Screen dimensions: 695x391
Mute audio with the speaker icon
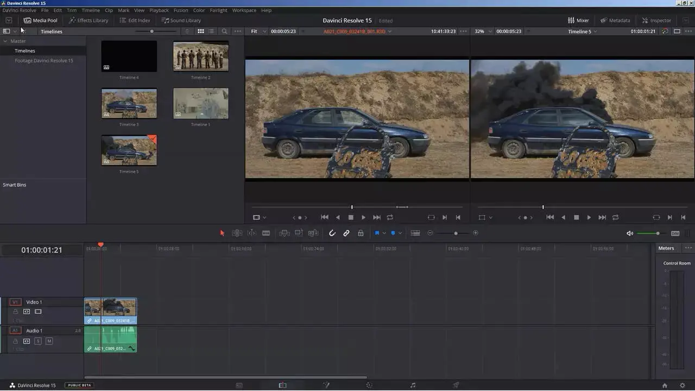click(x=630, y=234)
